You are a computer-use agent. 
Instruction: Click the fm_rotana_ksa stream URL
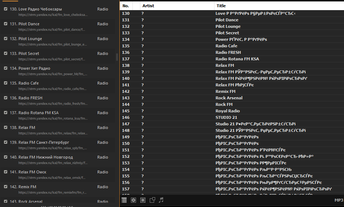(53, 118)
